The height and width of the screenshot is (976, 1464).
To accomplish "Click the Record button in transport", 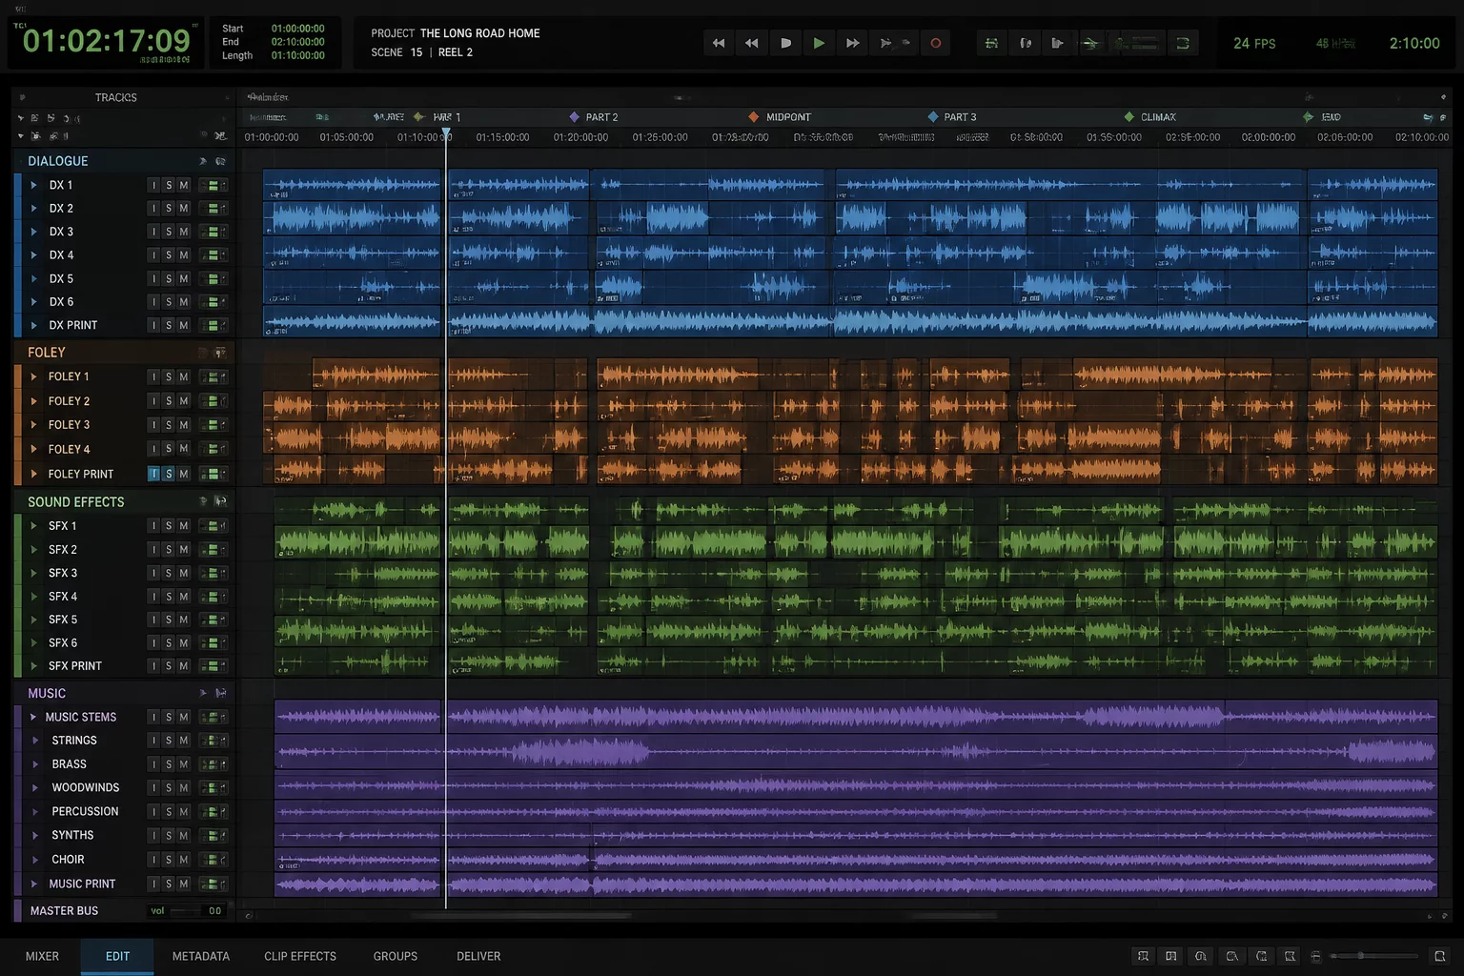I will pyautogui.click(x=936, y=43).
